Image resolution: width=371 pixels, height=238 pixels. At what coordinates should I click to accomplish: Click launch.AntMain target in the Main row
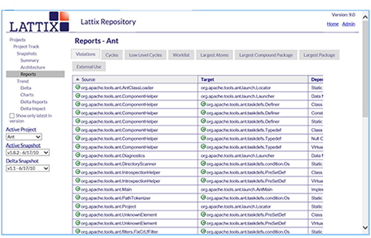pyautogui.click(x=237, y=190)
